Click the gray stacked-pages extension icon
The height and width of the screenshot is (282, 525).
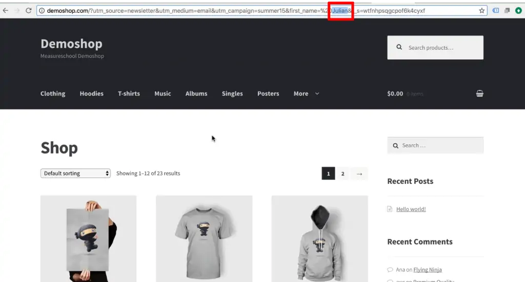point(507,11)
